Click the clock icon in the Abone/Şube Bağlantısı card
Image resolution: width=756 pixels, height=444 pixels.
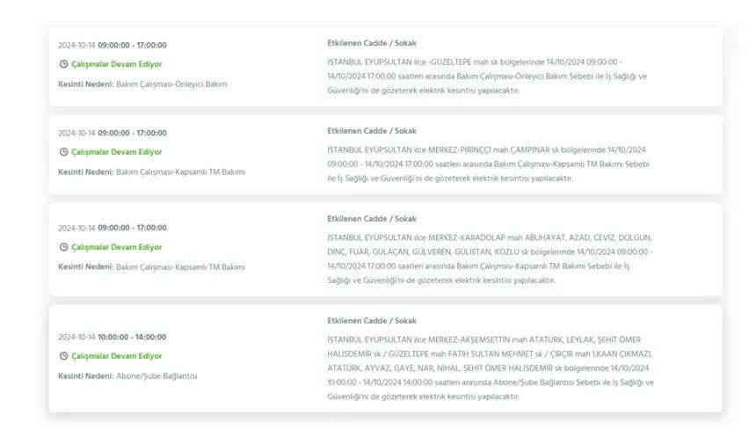click(x=63, y=356)
